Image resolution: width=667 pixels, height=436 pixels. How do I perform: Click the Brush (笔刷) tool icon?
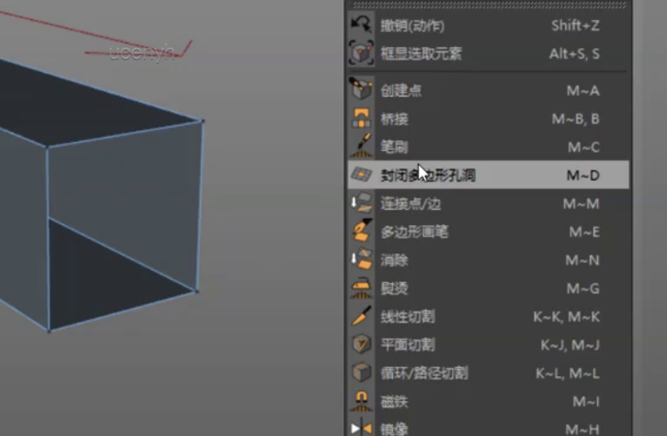pyautogui.click(x=361, y=146)
